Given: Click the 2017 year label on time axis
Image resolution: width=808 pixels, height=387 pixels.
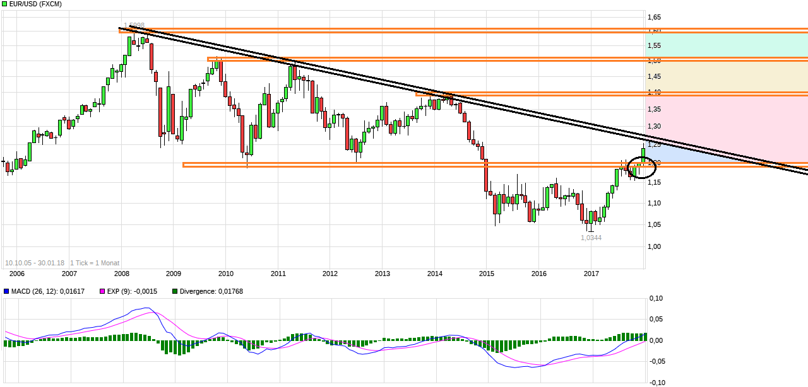Looking at the screenshot, I should point(591,274).
